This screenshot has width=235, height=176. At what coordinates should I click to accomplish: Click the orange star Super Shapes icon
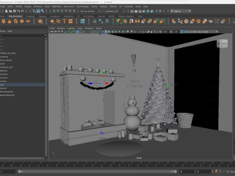[52, 21]
